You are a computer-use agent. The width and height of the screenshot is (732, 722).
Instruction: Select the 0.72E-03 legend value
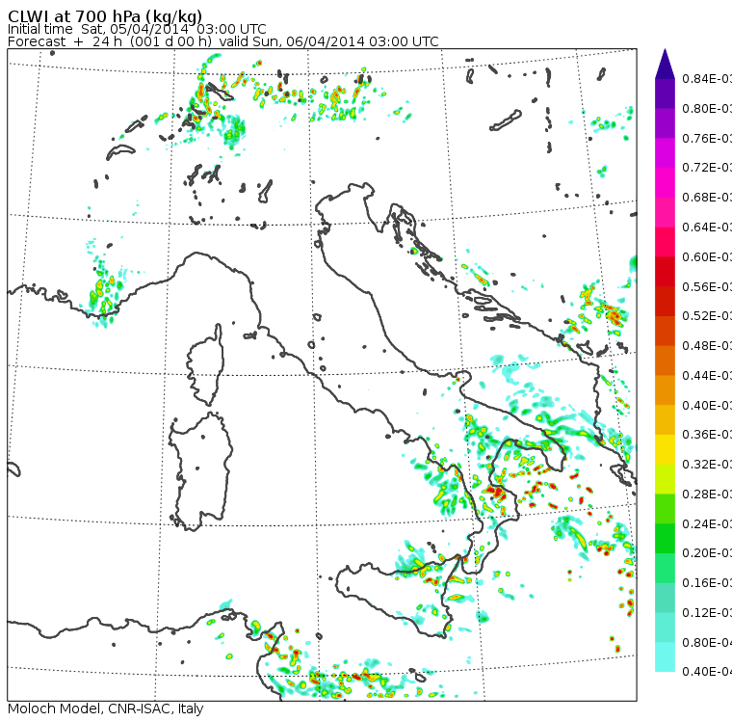pos(707,168)
